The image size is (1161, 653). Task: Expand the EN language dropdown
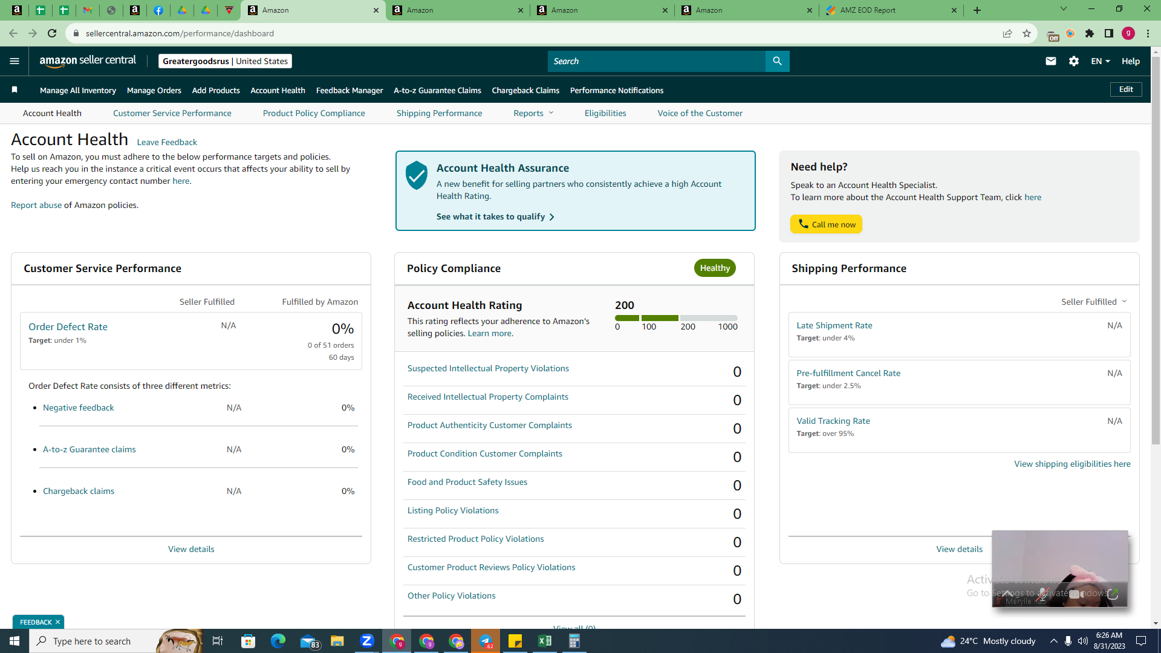[1101, 61]
